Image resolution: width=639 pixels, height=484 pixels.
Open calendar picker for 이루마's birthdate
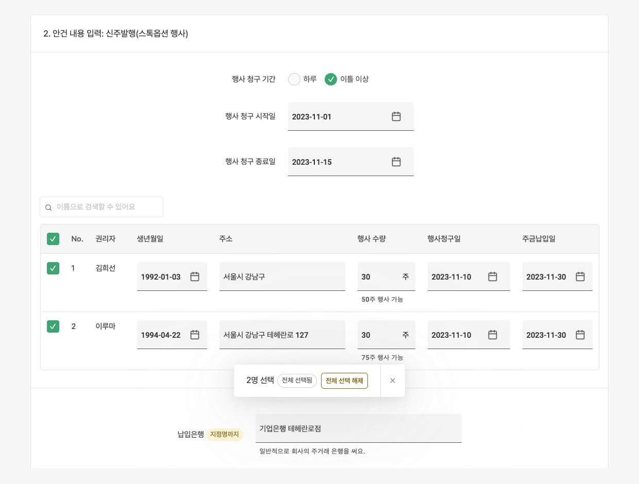click(194, 335)
